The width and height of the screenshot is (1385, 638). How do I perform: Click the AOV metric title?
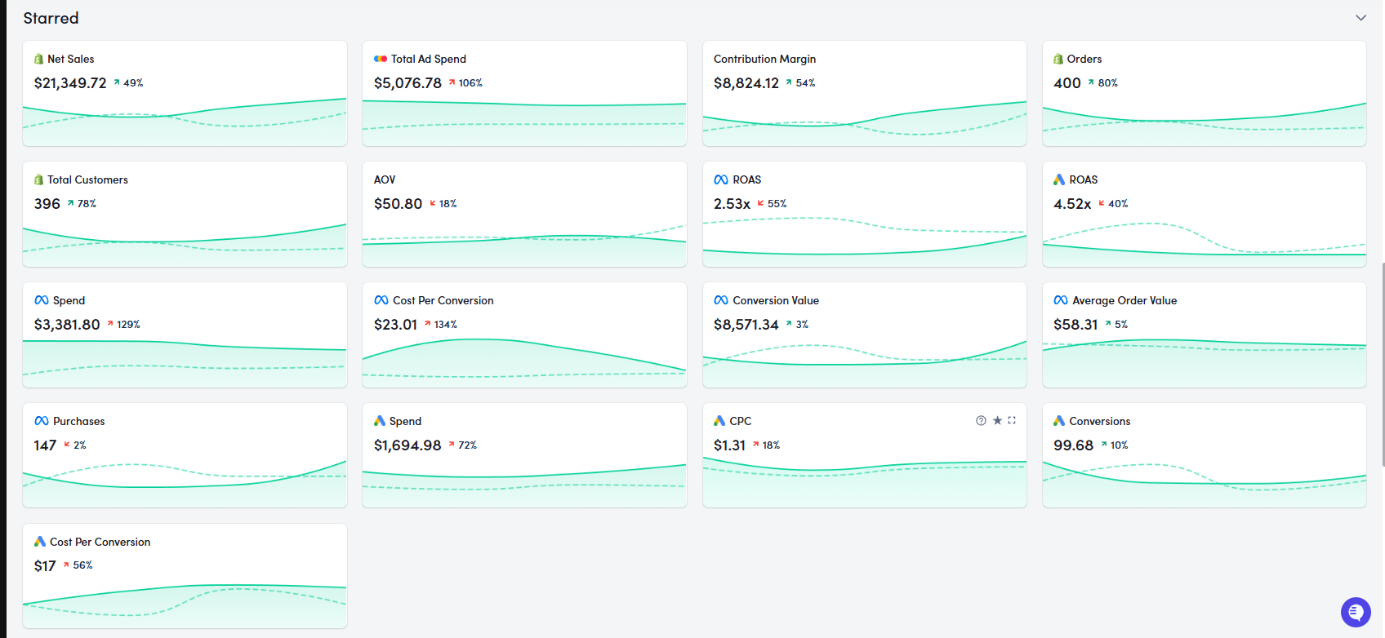[x=385, y=180]
